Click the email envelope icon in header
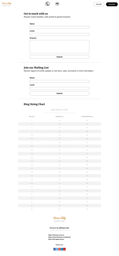The width and height of the screenshot is (119, 256). [x=57, y=4]
